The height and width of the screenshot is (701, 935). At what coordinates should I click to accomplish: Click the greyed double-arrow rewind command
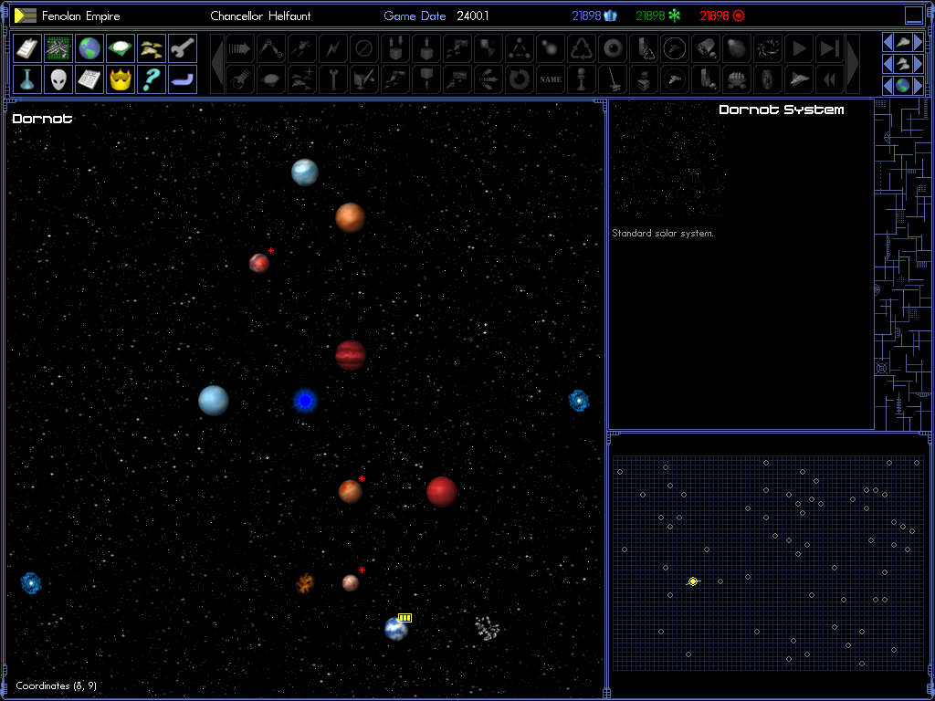(x=829, y=79)
